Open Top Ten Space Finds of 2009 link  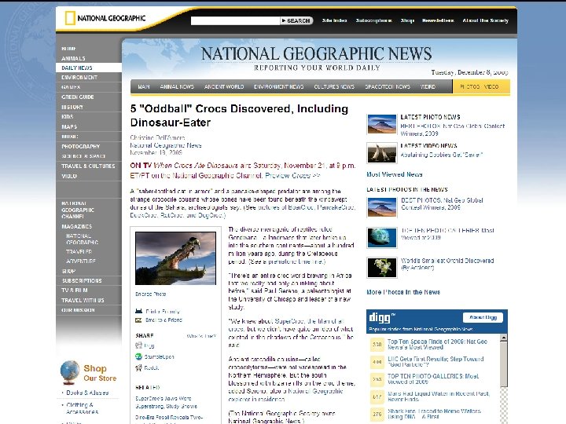(438, 344)
